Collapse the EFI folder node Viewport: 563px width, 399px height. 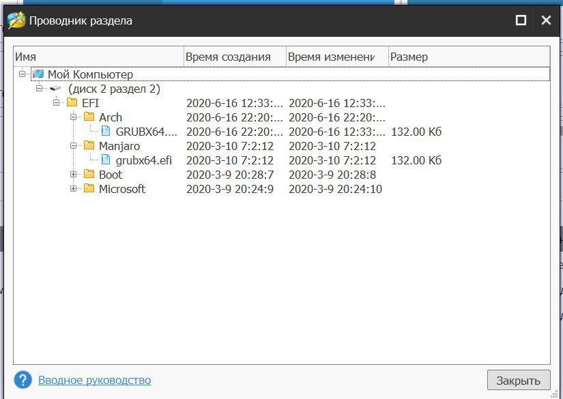pyautogui.click(x=57, y=102)
